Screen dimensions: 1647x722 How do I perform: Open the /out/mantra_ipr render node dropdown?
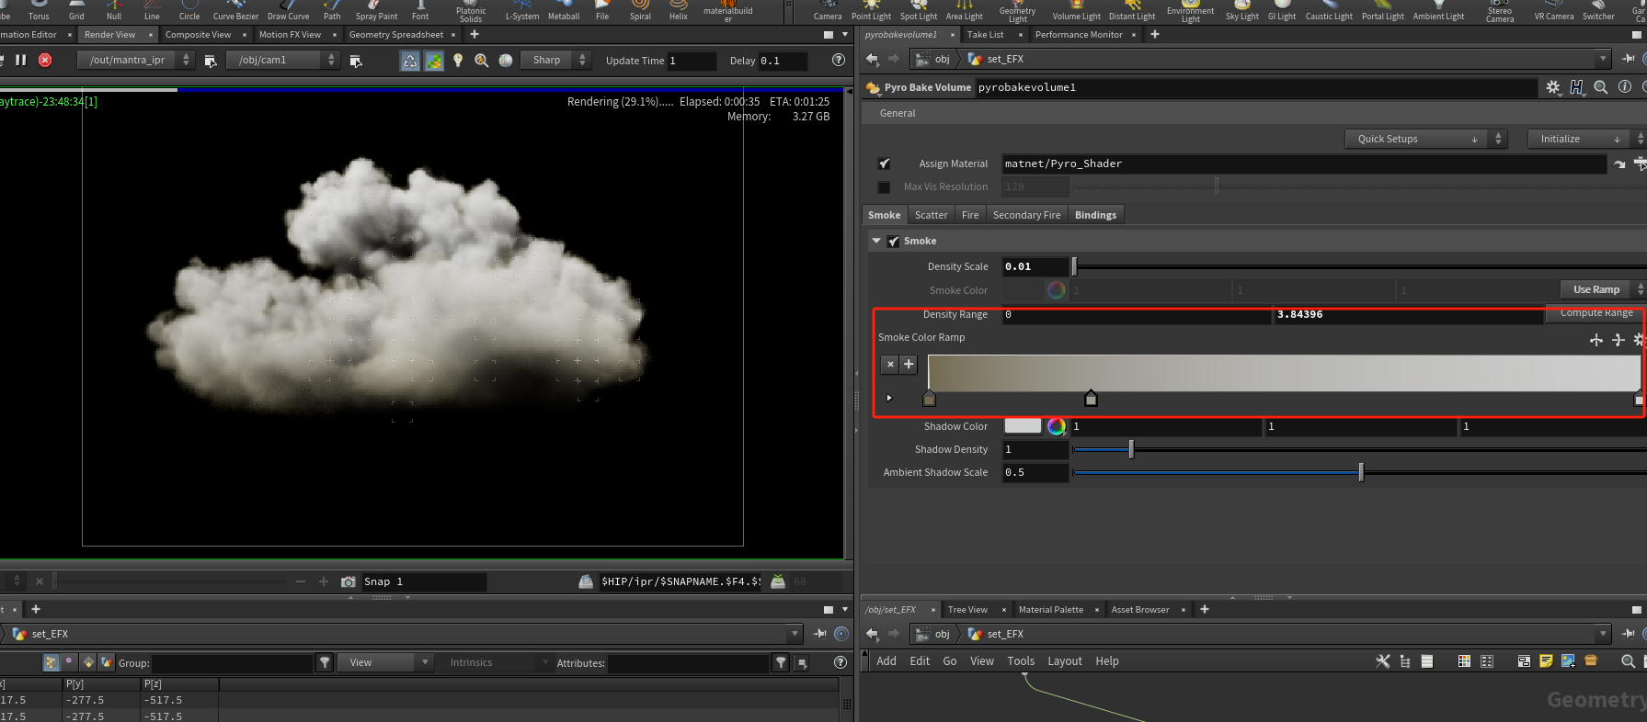point(135,60)
